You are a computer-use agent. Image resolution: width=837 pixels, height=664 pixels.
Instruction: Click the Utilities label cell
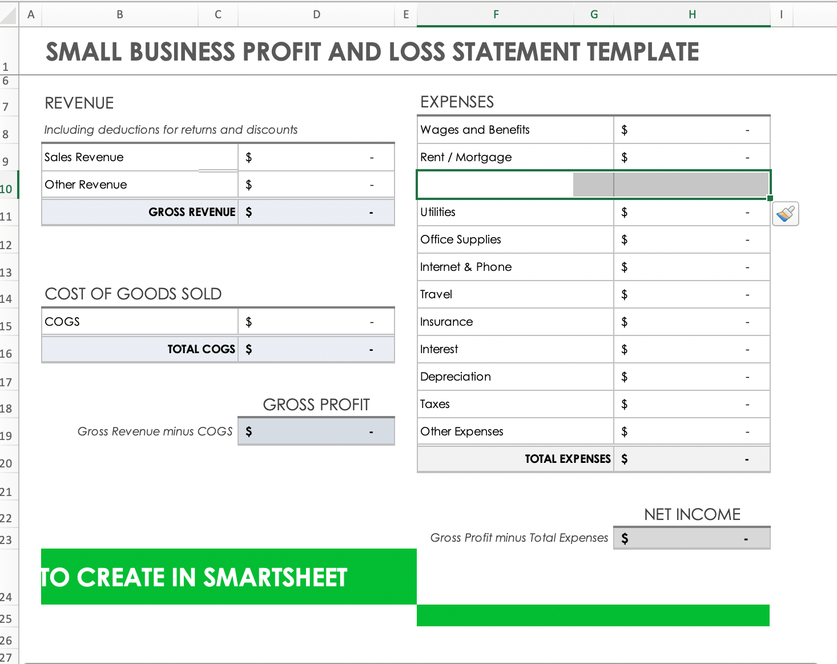pyautogui.click(x=515, y=212)
